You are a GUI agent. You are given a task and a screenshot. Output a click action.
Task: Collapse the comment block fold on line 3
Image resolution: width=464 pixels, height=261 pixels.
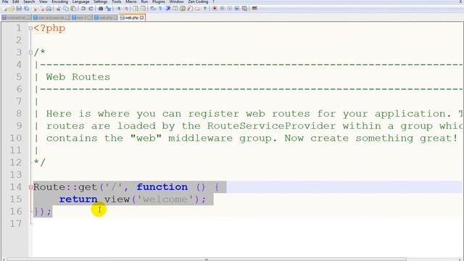tap(30, 53)
